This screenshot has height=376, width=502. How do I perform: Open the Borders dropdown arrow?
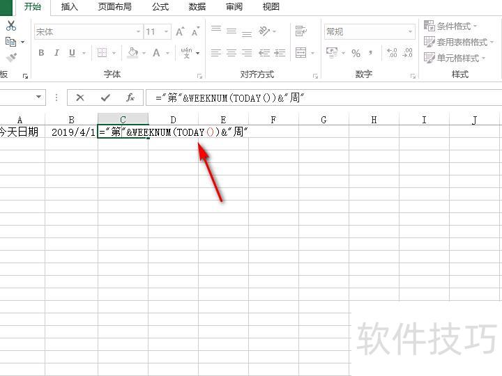(x=114, y=53)
